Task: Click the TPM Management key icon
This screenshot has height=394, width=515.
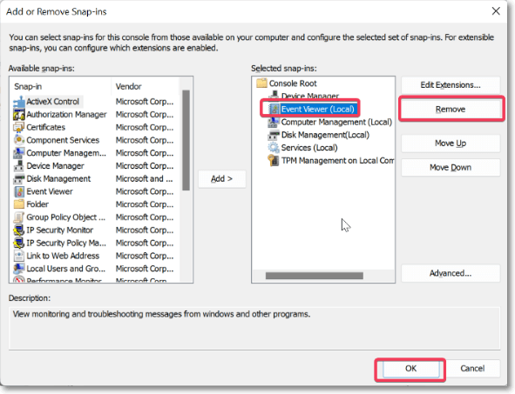Action: point(273,161)
